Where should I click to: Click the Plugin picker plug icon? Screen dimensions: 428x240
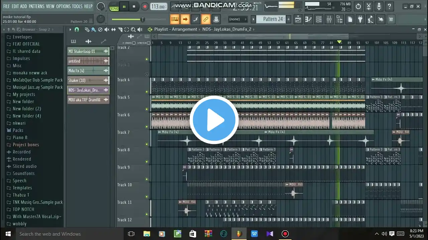(x=360, y=19)
